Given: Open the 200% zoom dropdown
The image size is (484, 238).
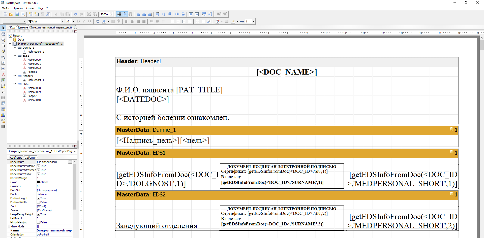Looking at the screenshot, I should point(111,14).
